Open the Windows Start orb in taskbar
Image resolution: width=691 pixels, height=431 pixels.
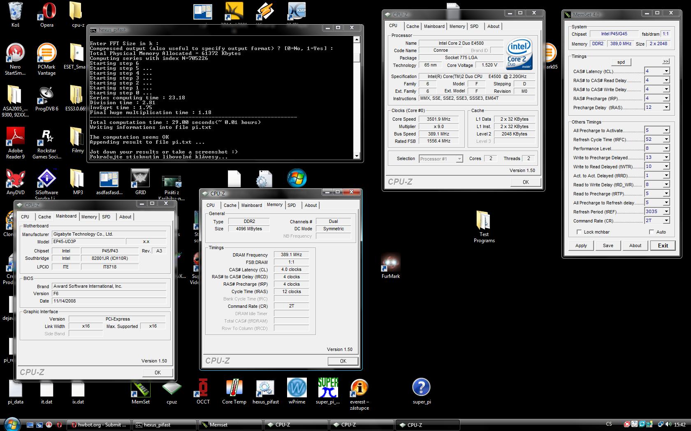[12, 424]
